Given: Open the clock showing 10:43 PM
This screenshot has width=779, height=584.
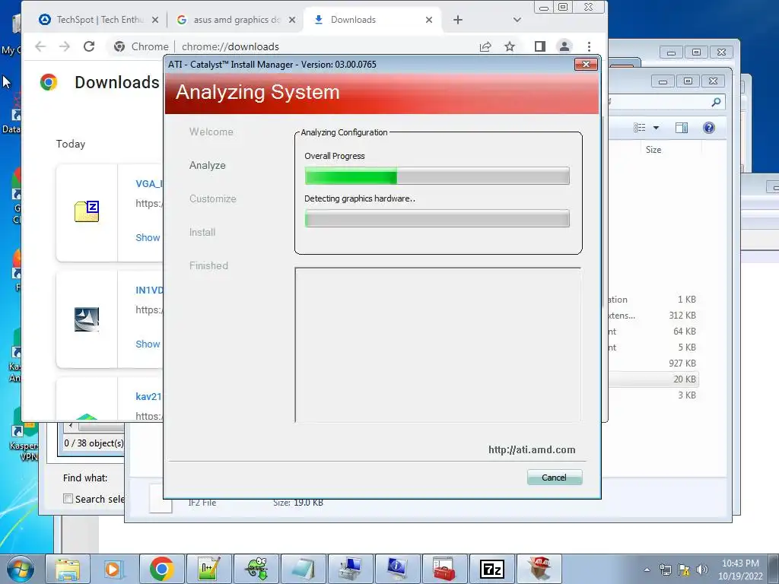Looking at the screenshot, I should coord(740,570).
